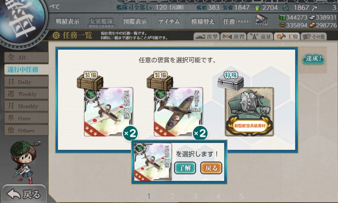Open the 遠征 expedition quest tab

pos(260,36)
